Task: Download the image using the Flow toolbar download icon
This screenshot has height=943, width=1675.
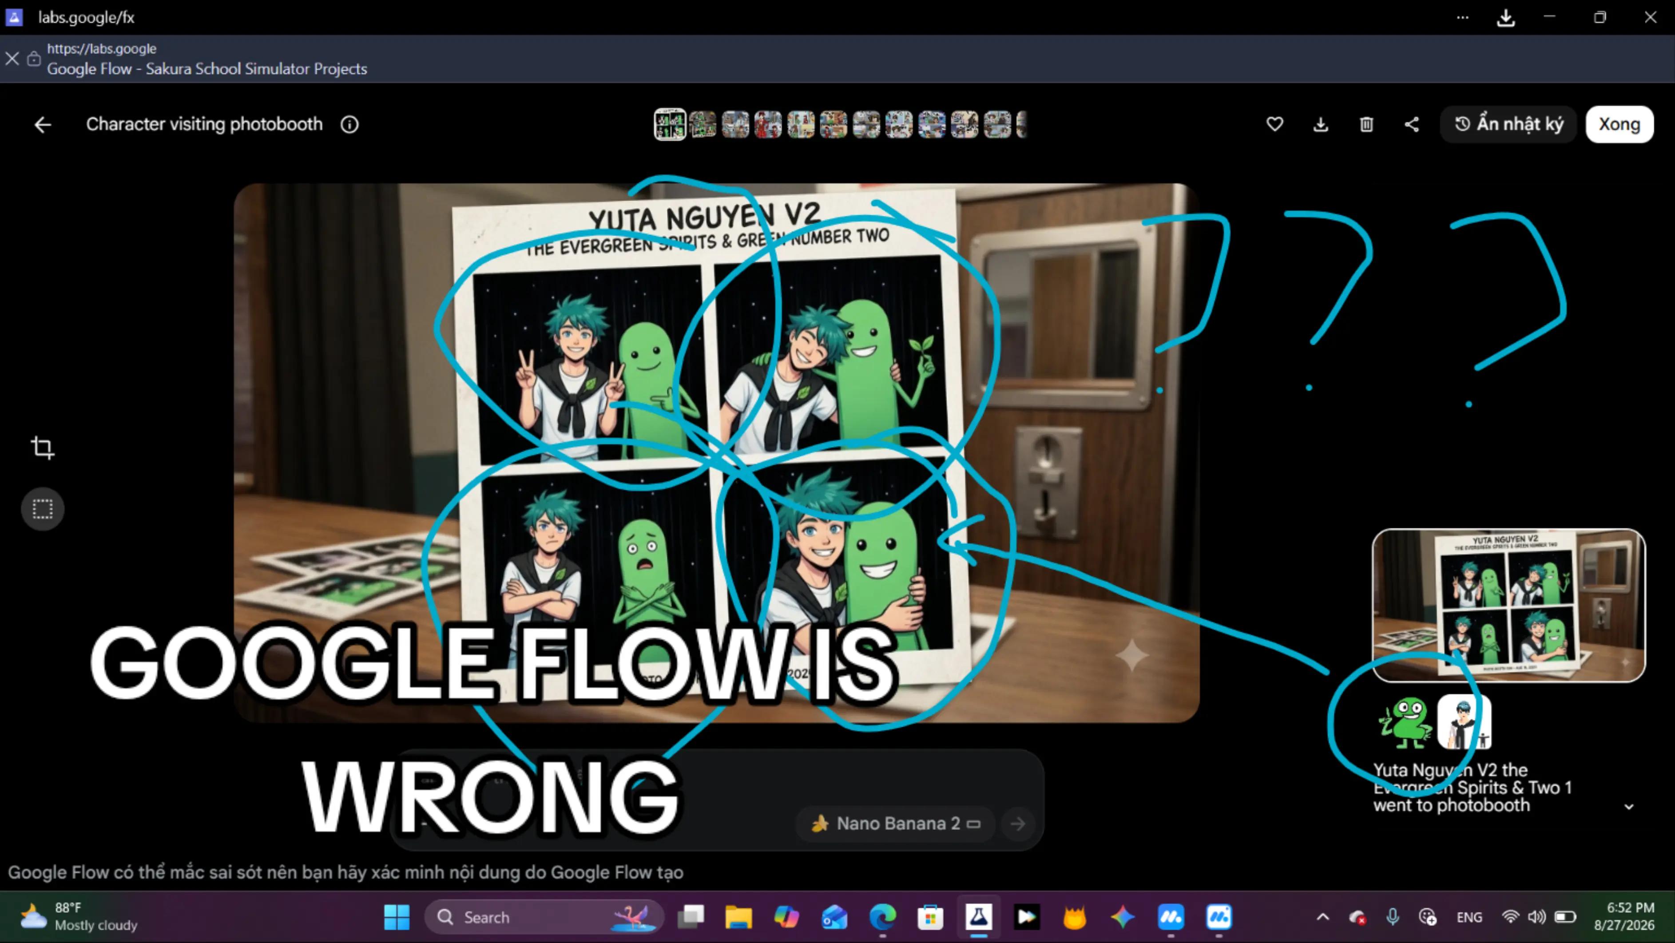Action: (1321, 124)
